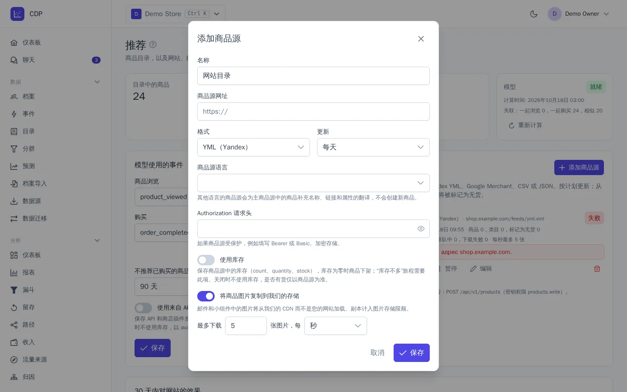
Task: Click the 商品源网址 input field
Action: pos(313,112)
